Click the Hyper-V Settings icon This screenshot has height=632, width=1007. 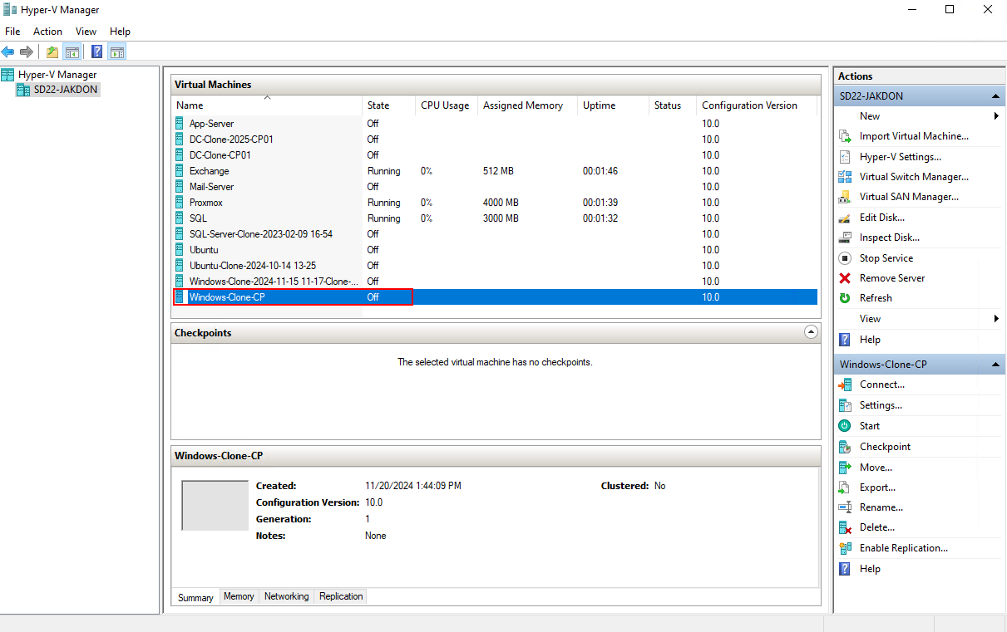[x=845, y=157]
